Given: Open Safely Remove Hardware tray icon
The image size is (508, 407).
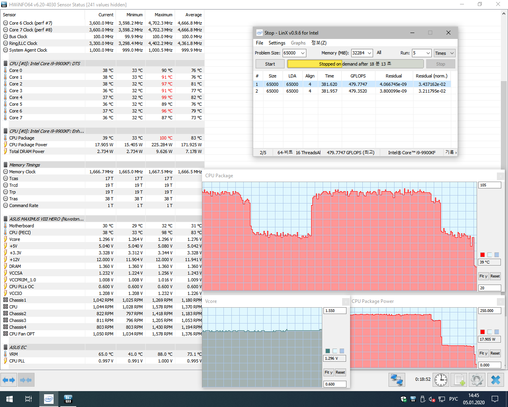Looking at the screenshot, I should (423, 399).
